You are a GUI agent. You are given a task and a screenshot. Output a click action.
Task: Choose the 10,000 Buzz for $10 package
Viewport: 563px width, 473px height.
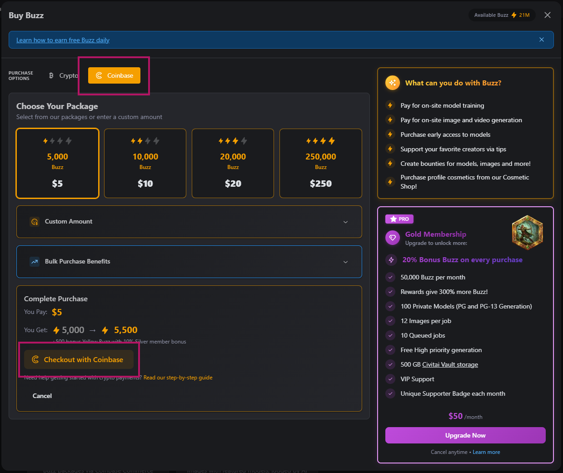[145, 164]
